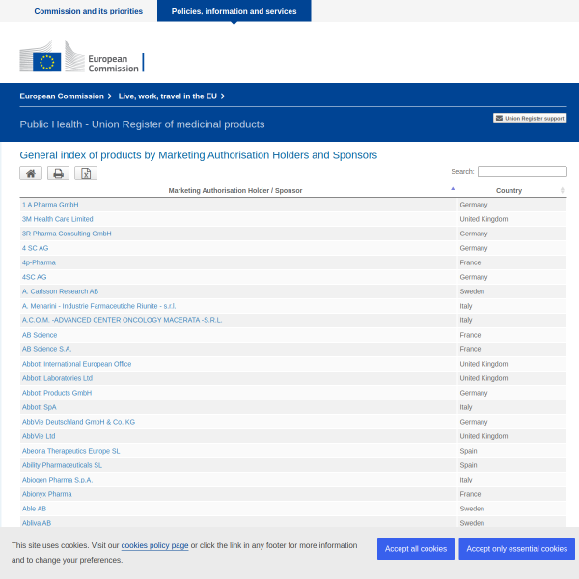Image resolution: width=579 pixels, height=579 pixels.
Task: Open the 4 SC AG entry
Action: (x=35, y=248)
